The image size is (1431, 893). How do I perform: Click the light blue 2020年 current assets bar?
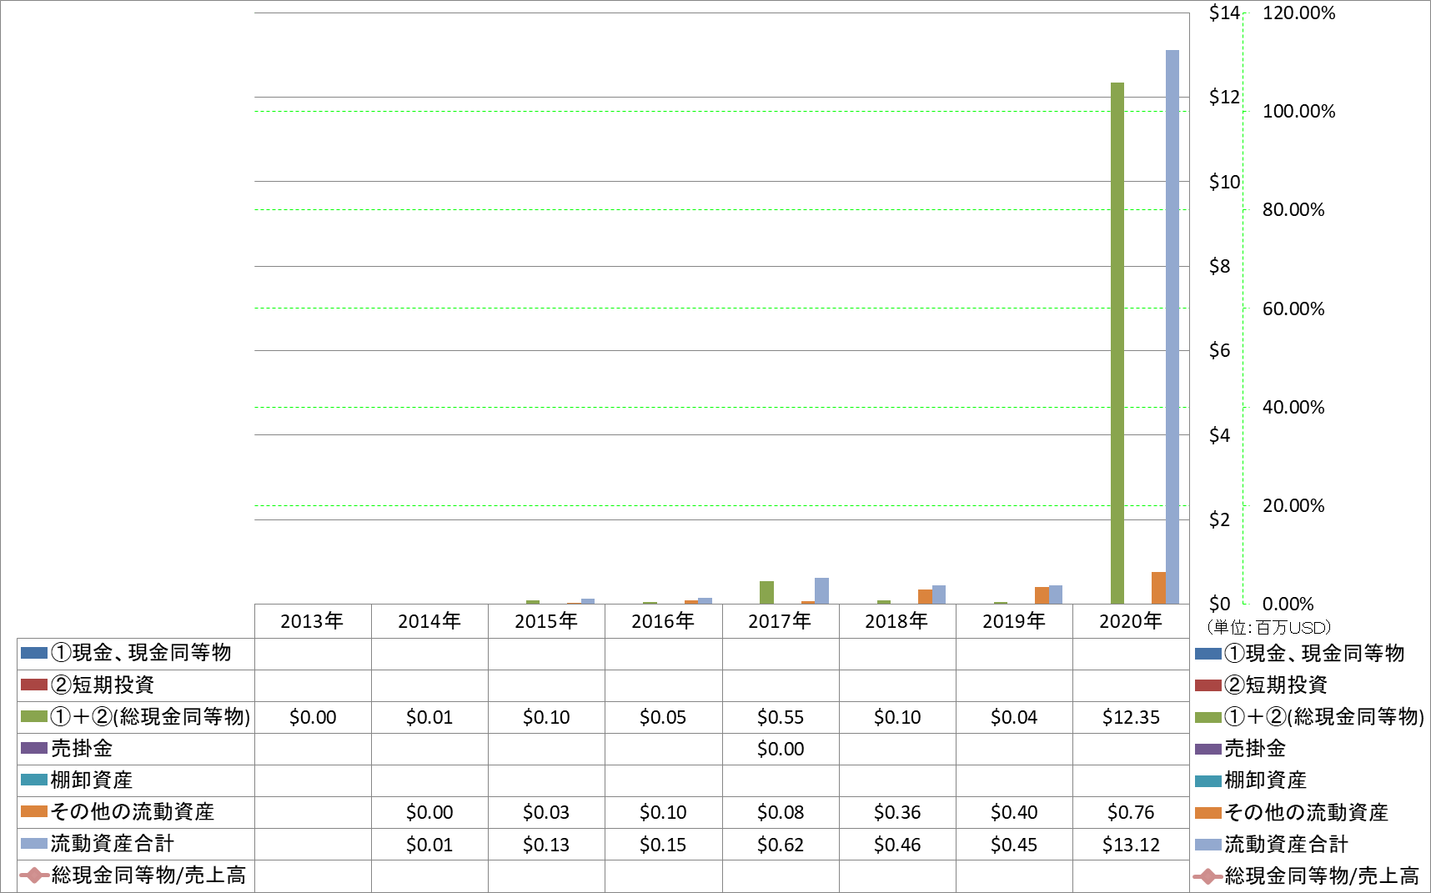click(1172, 327)
